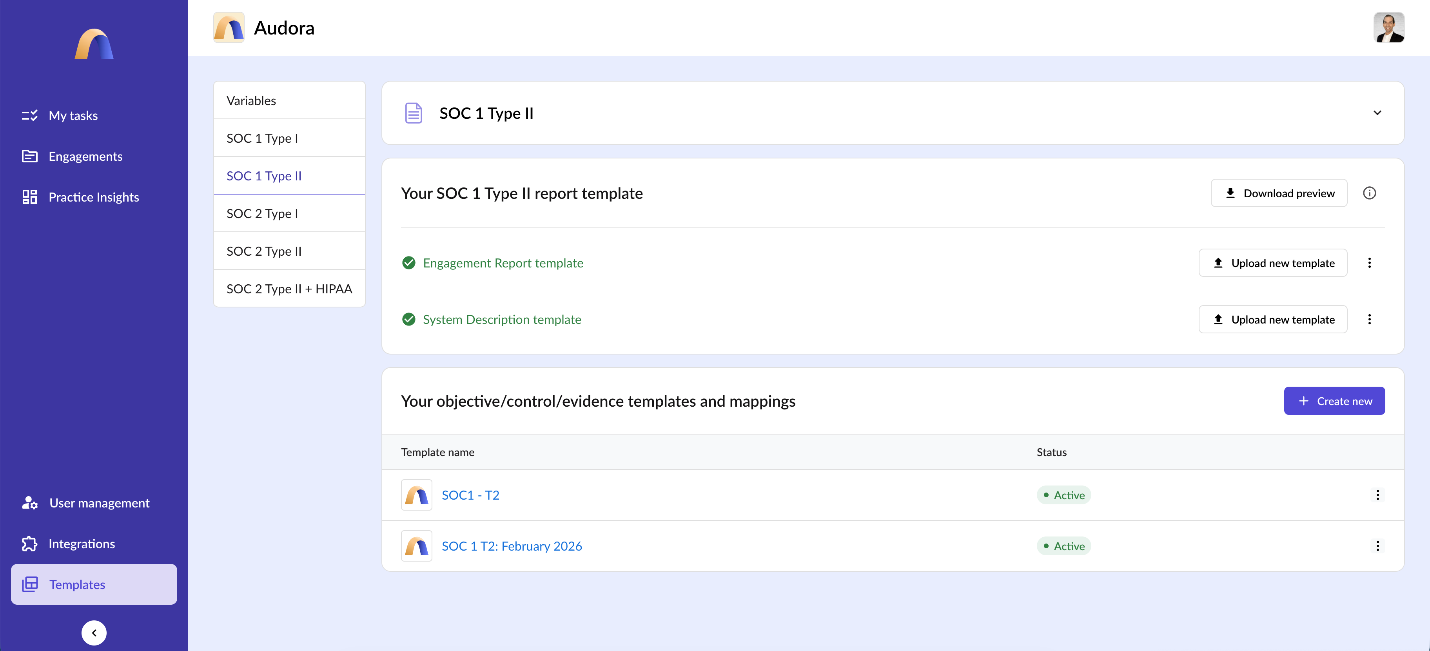
Task: Collapse the sidebar with the chevron button
Action: point(94,633)
